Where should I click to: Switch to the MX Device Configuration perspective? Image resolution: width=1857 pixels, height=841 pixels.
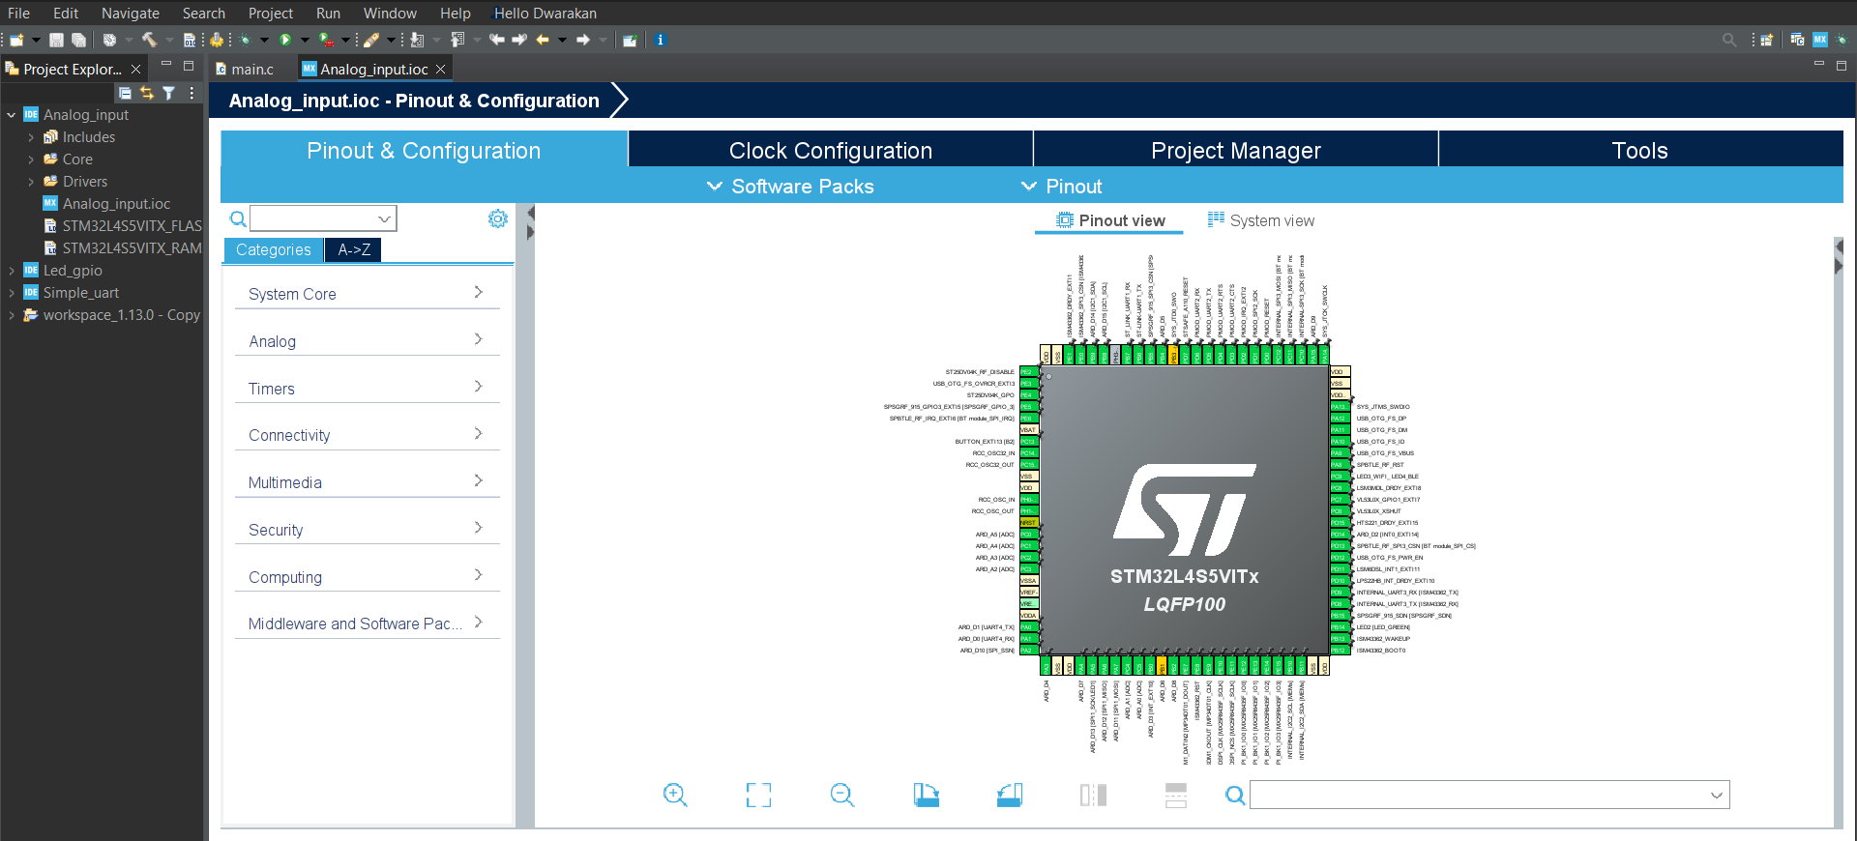coord(1820,40)
